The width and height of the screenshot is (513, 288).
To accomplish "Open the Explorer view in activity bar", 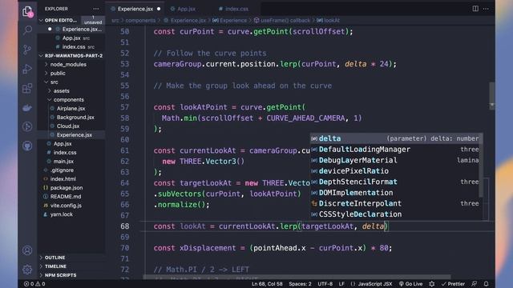I will point(27,12).
